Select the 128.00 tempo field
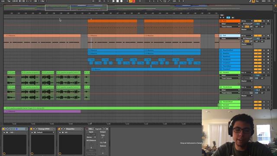The width and height of the screenshot is (277, 156). click(x=15, y=1)
